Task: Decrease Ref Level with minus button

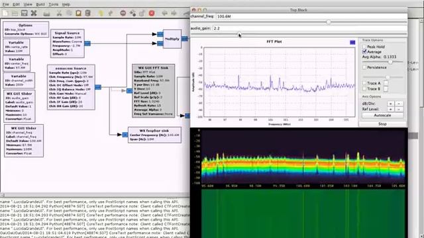Action: [399, 109]
